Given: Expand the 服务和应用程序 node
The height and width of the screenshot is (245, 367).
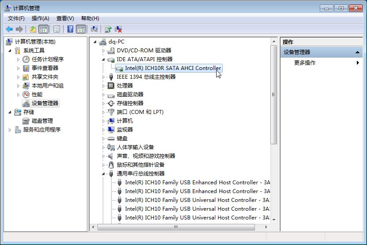Looking at the screenshot, I should pos(10,130).
